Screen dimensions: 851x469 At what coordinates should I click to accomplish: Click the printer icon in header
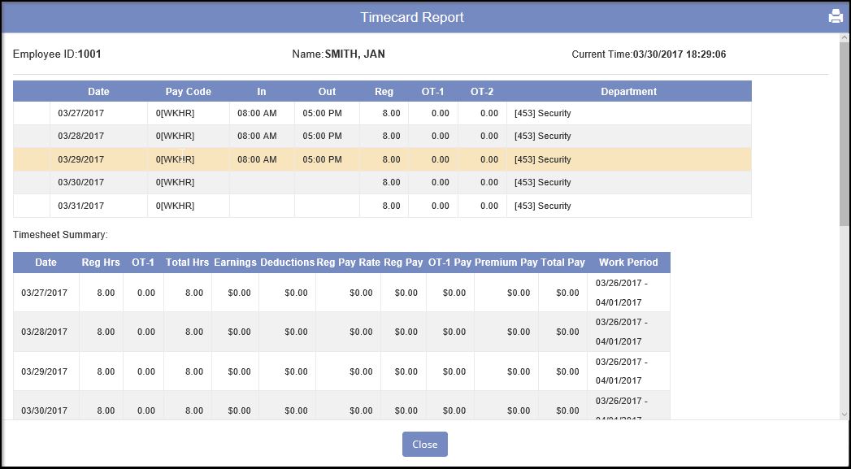click(x=836, y=16)
